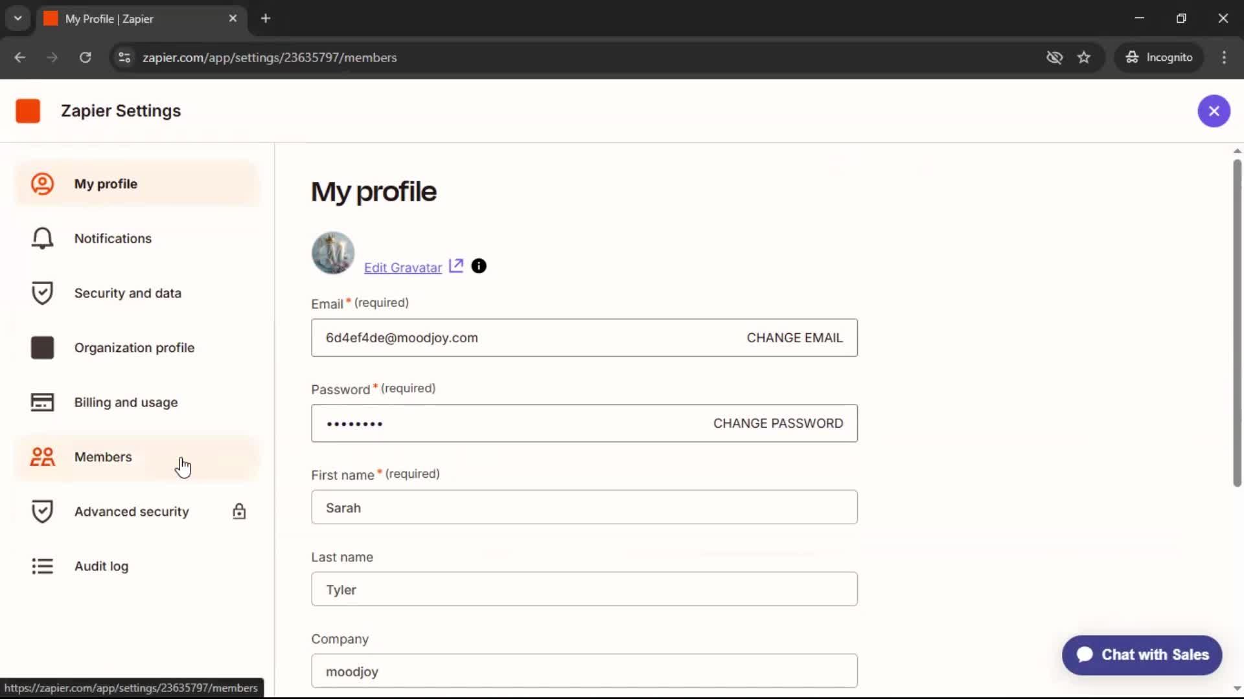This screenshot has height=699, width=1244.
Task: Open Billing and usage
Action: (x=137, y=402)
